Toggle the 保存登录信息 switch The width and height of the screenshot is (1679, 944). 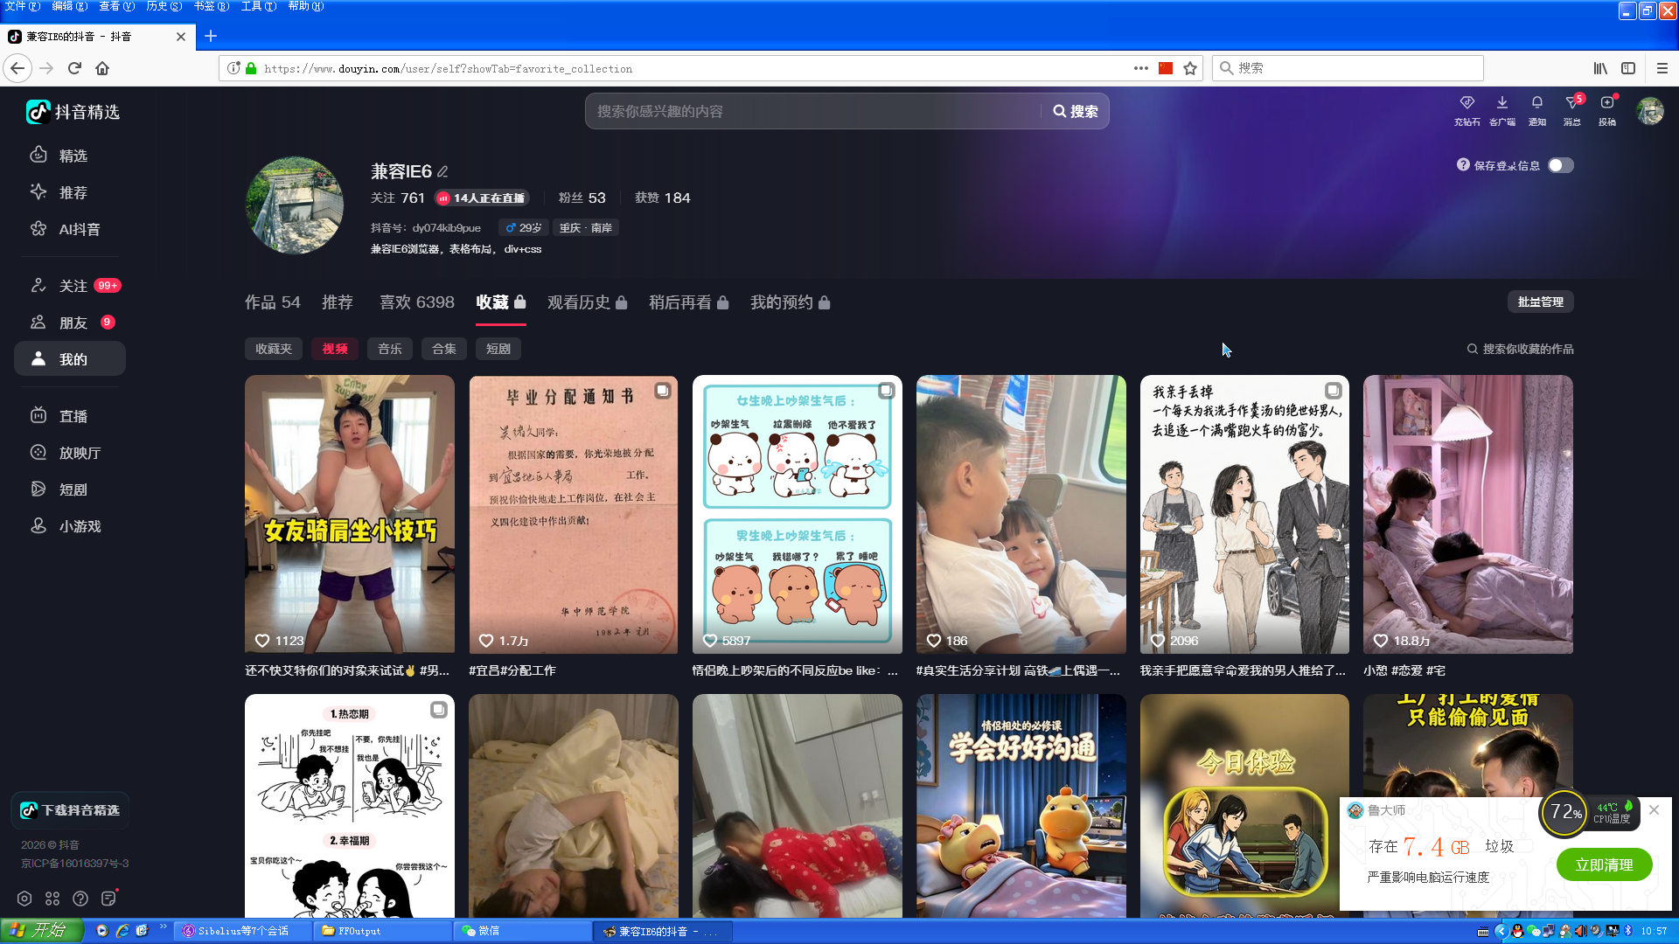(1560, 165)
